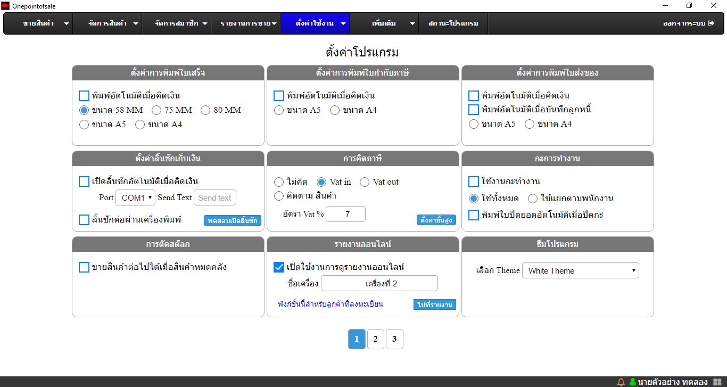Go to settings page 3
This screenshot has width=727, height=387.
(394, 339)
